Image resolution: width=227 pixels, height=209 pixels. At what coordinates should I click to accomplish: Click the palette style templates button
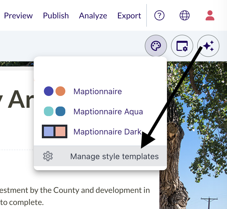point(156,46)
